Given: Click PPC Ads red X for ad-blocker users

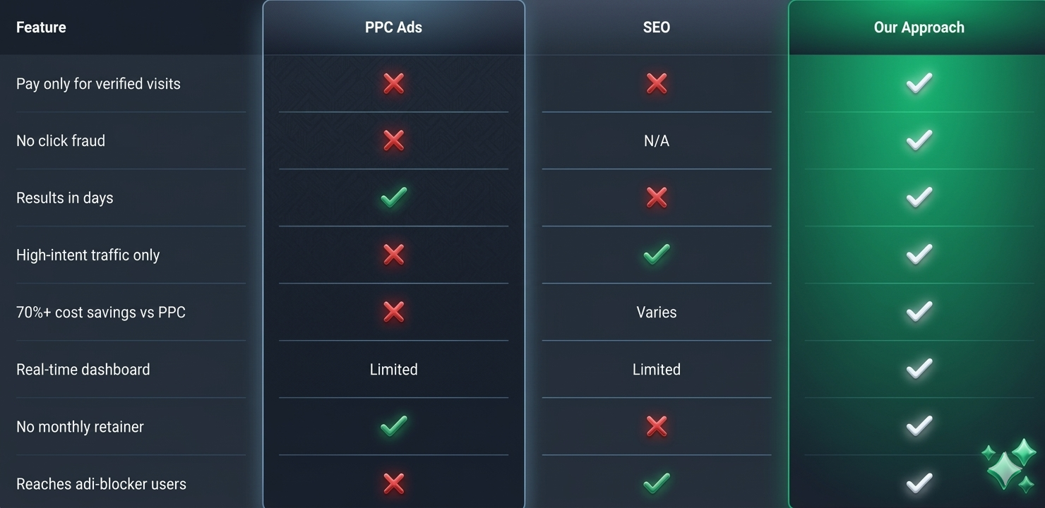Looking at the screenshot, I should pos(393,483).
